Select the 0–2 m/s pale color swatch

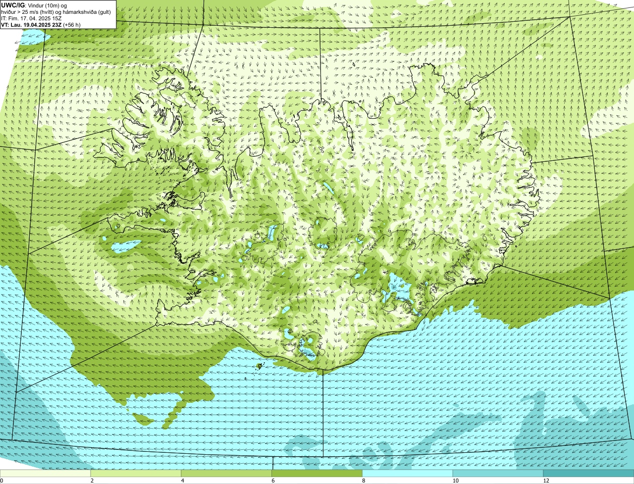pyautogui.click(x=45, y=473)
